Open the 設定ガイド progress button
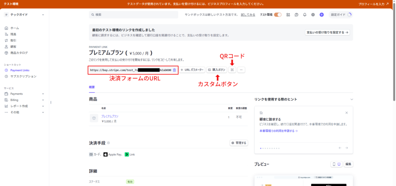This screenshot has height=186, width=396. click(x=341, y=15)
